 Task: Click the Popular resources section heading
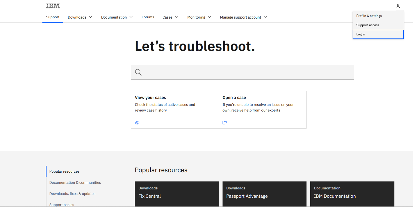pyautogui.click(x=161, y=170)
